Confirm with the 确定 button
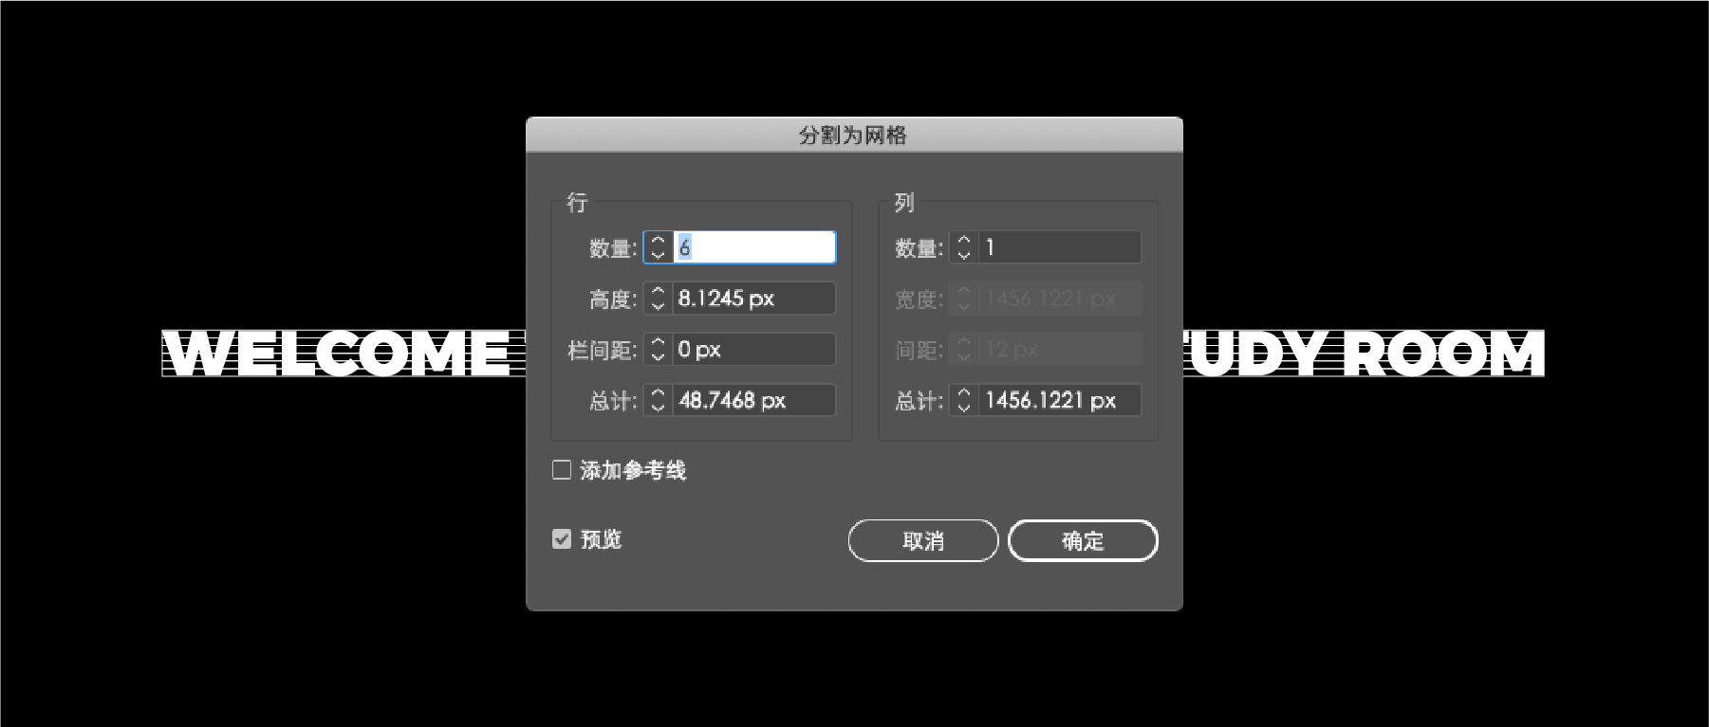The height and width of the screenshot is (727, 1709). [1083, 540]
